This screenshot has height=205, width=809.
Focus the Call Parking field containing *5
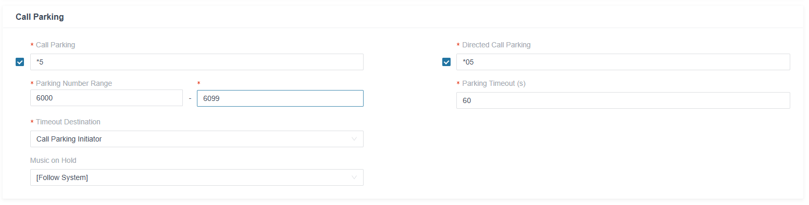click(197, 62)
